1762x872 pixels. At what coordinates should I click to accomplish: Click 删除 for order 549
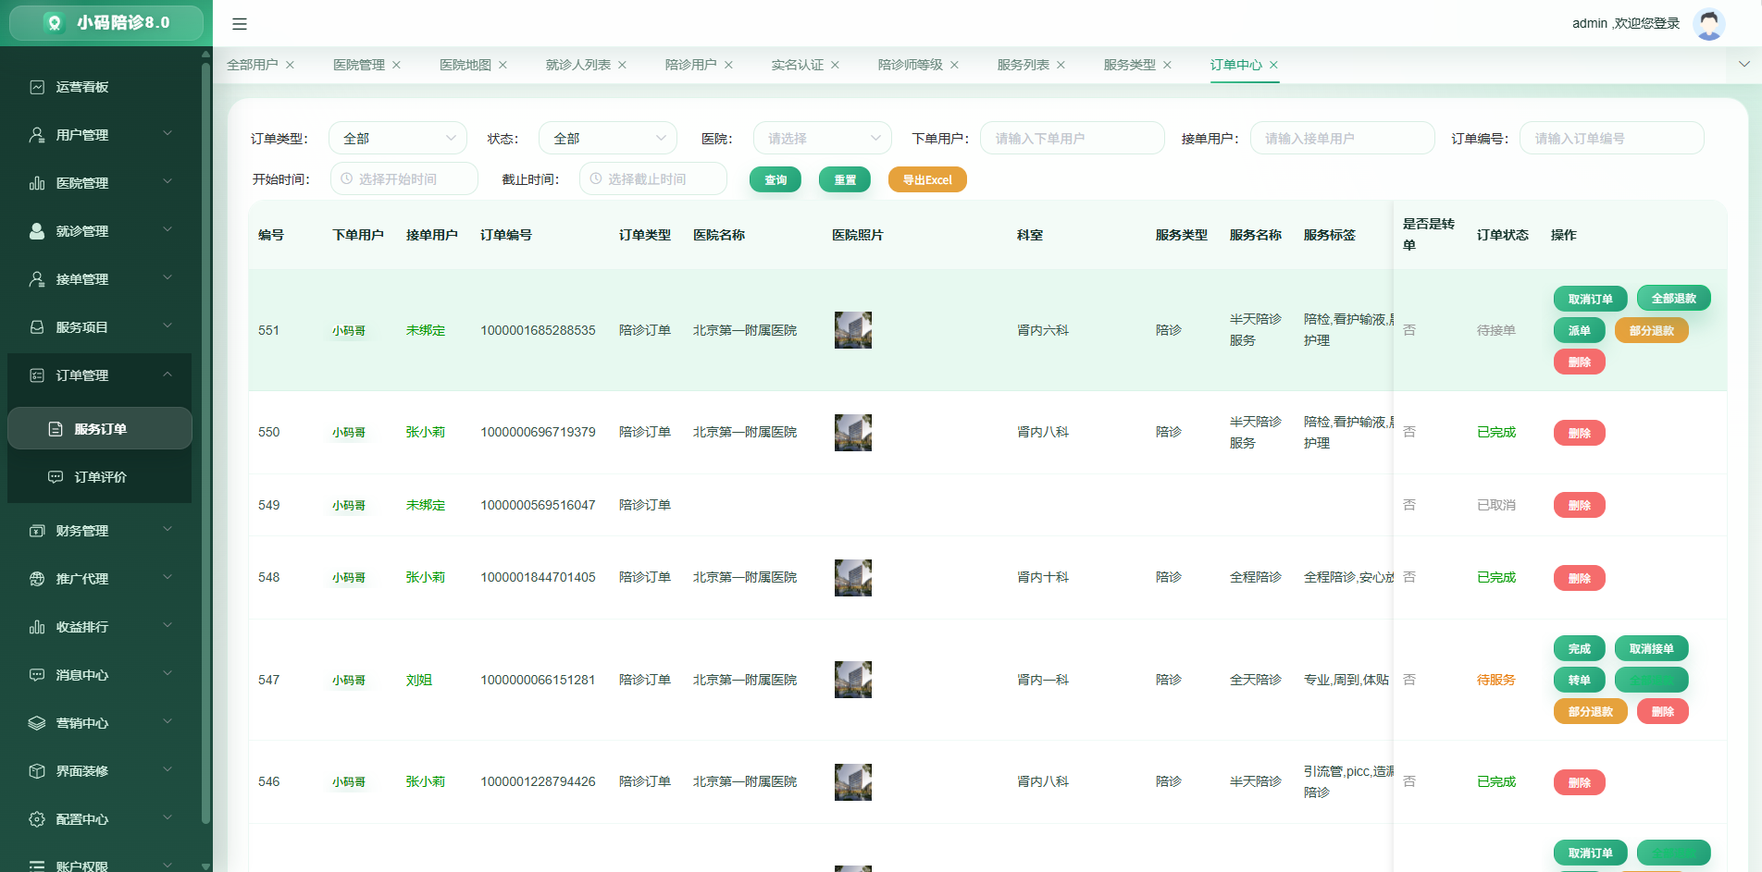1579,505
